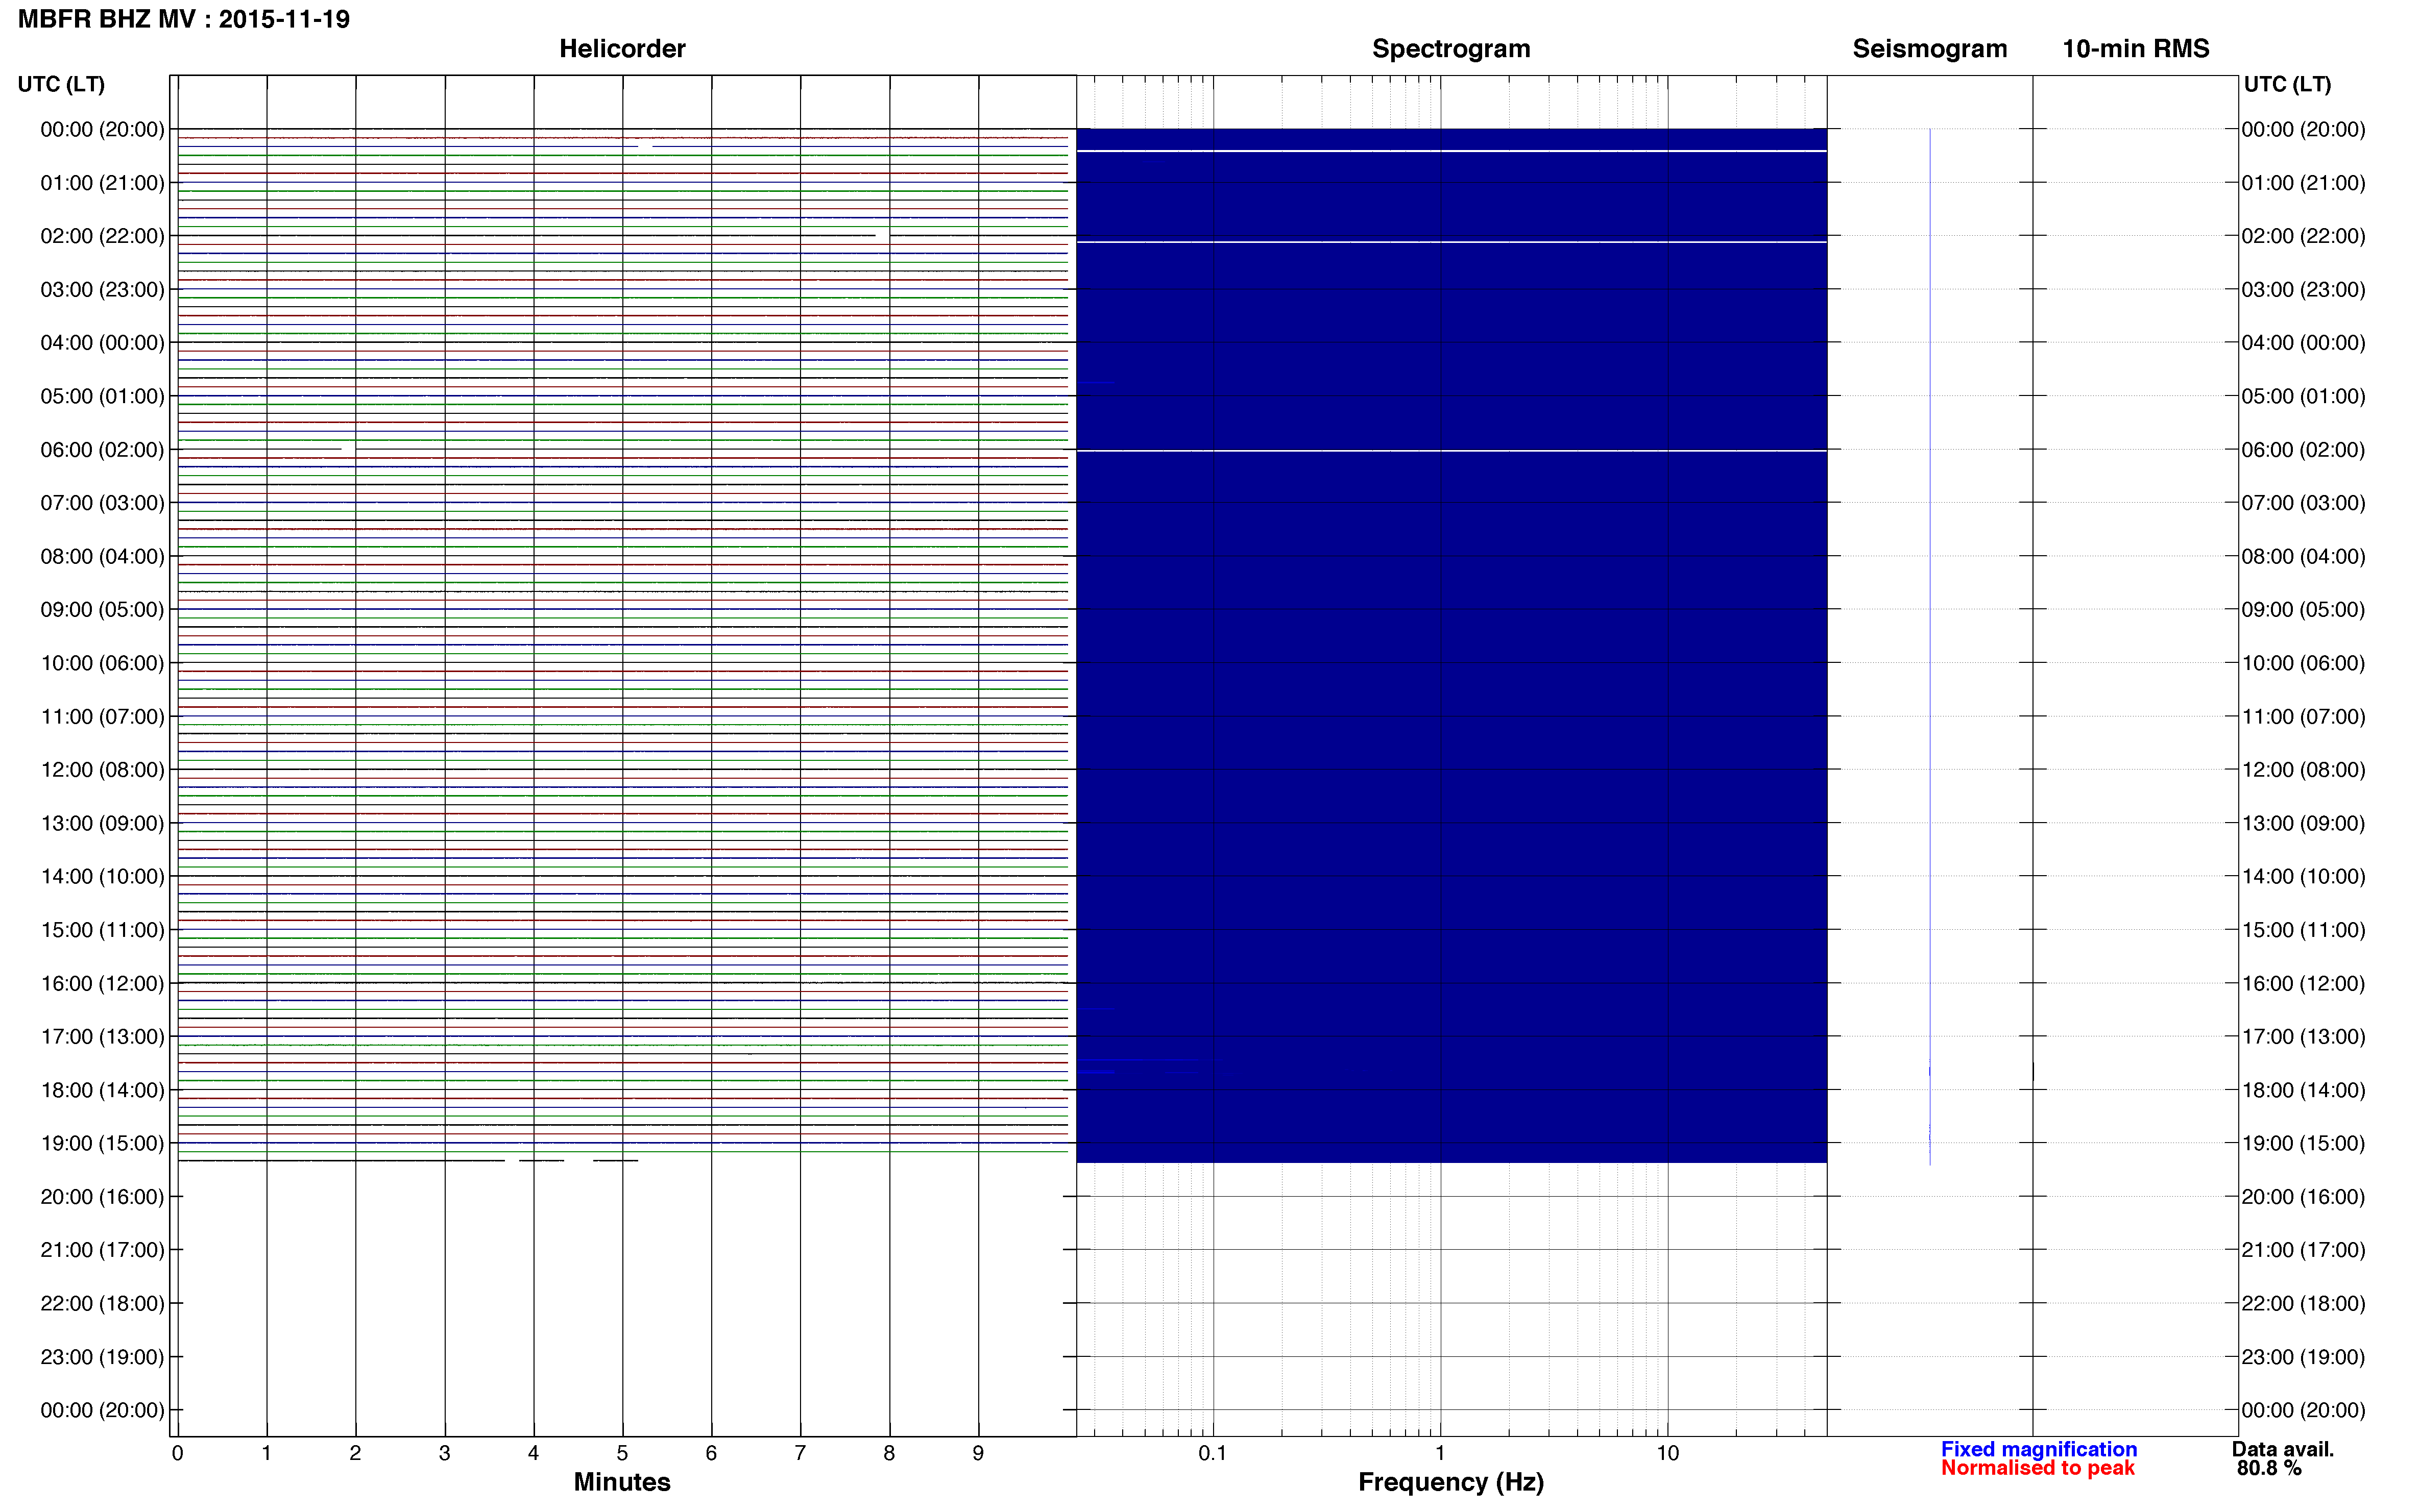
Task: Click the left '15:00 (11:00)' time label
Action: click(102, 930)
